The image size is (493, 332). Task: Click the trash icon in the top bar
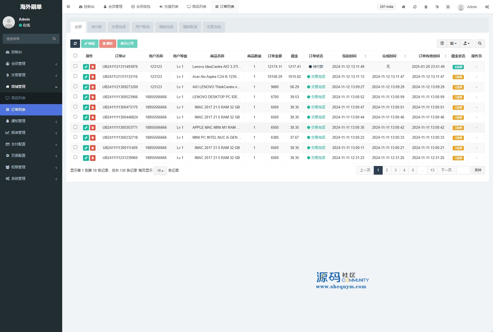tap(426, 7)
